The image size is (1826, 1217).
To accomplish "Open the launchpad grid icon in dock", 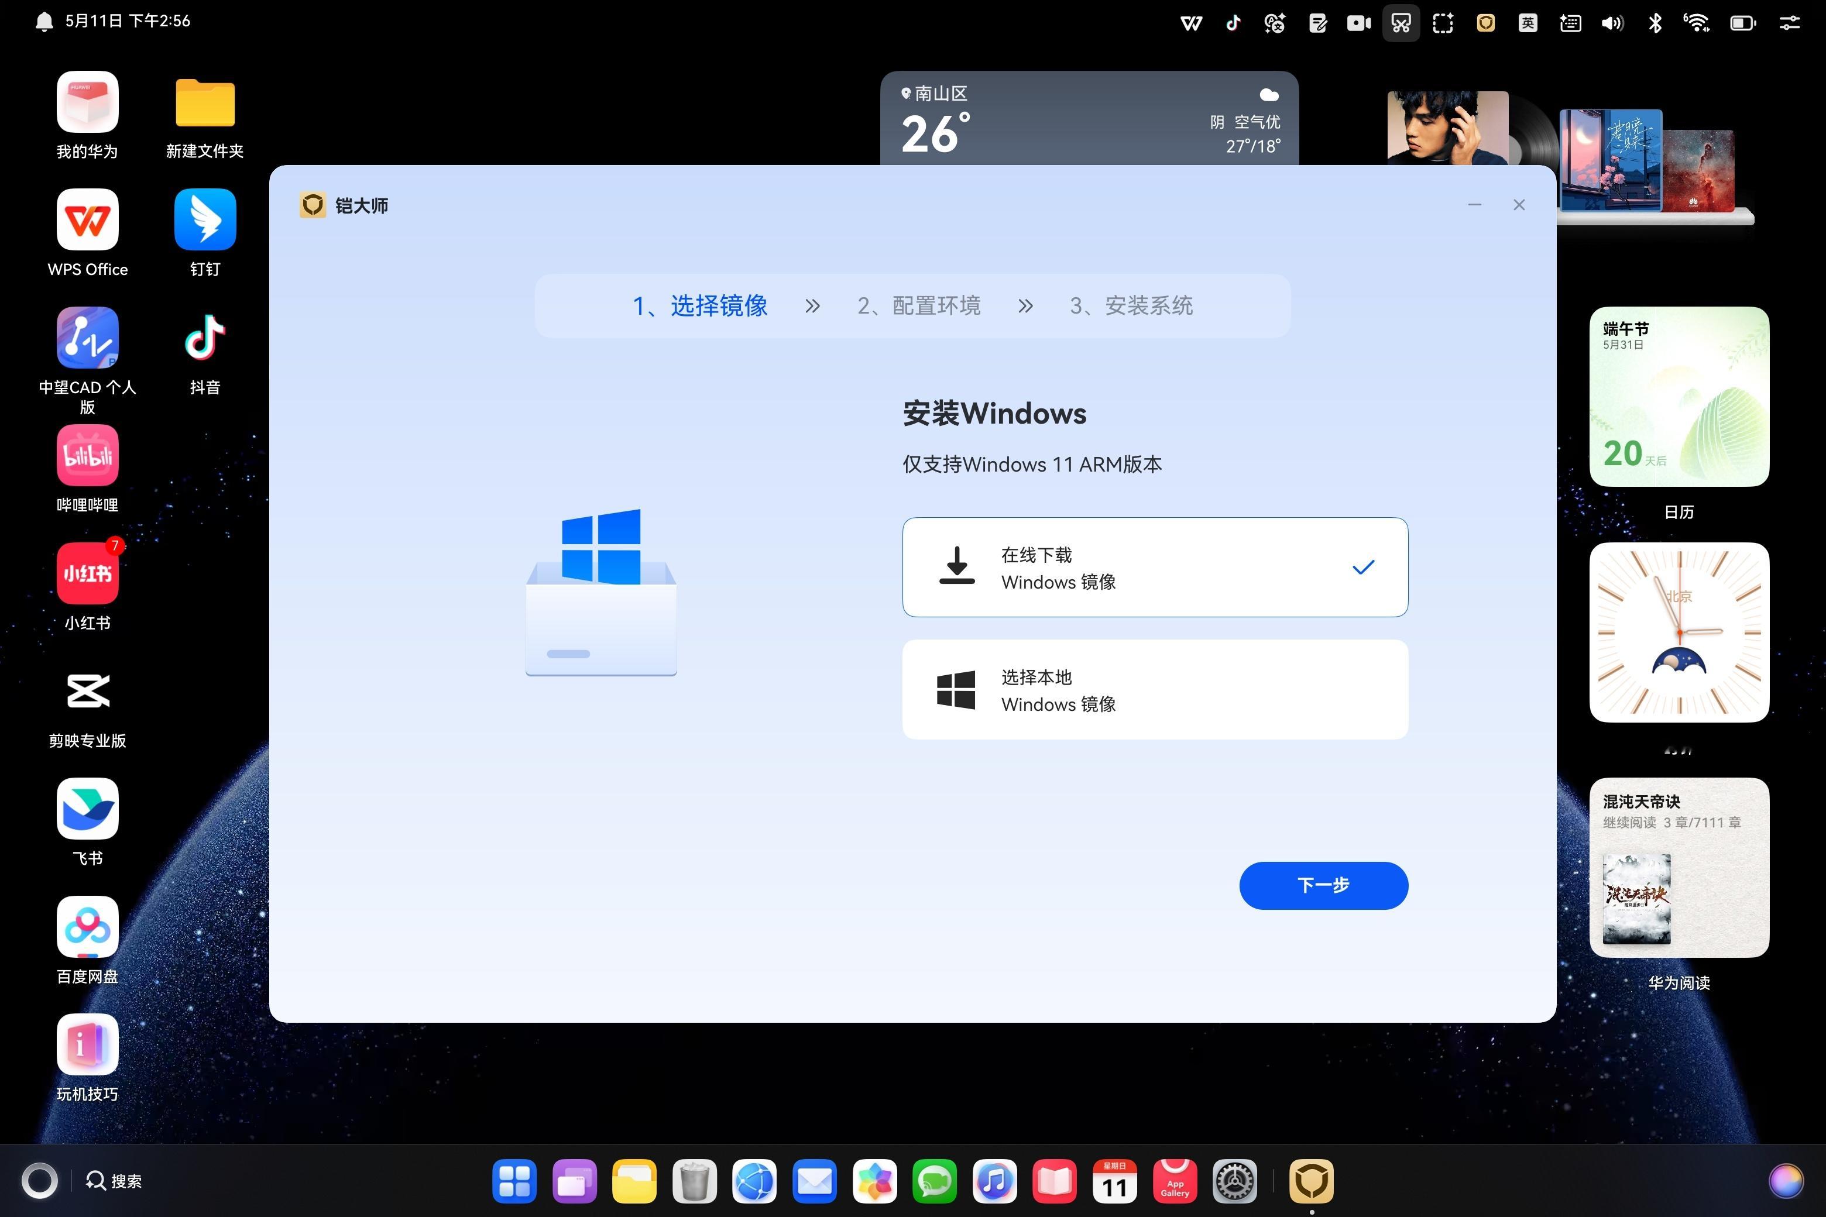I will (x=514, y=1181).
